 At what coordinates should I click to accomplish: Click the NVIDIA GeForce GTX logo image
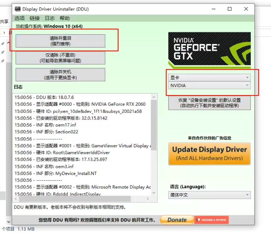(x=209, y=50)
